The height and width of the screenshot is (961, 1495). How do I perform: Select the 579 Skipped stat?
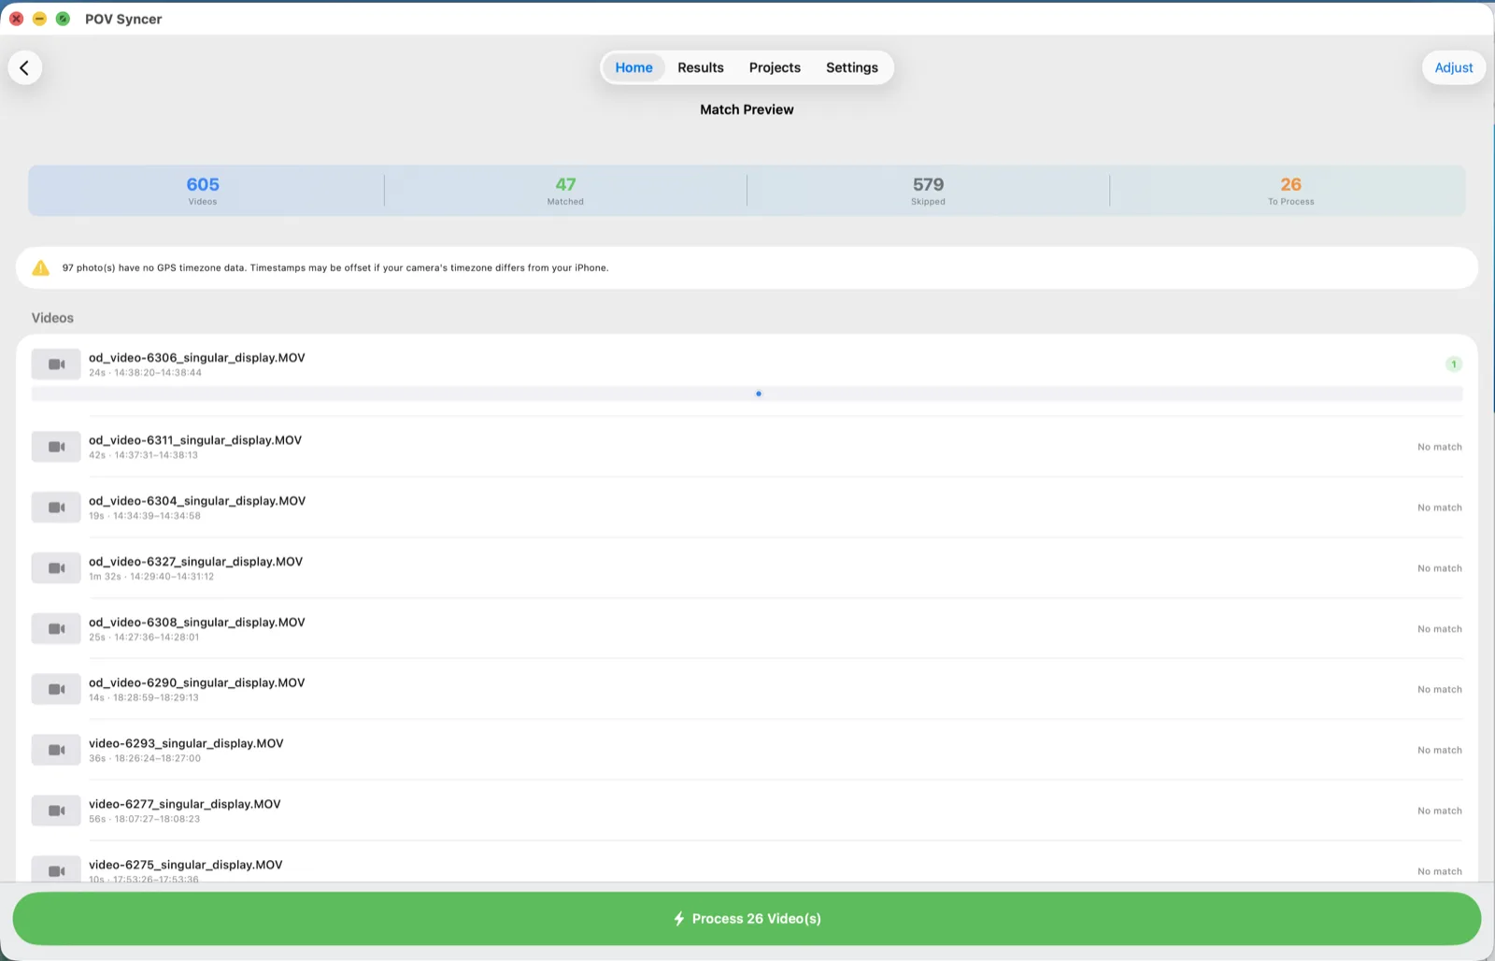(x=928, y=191)
